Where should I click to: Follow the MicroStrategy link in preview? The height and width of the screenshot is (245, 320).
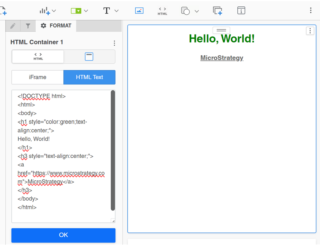[x=222, y=58]
